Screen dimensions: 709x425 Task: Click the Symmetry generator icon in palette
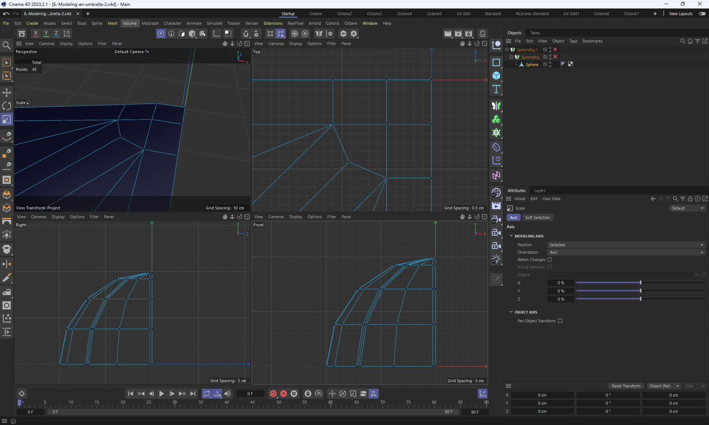pyautogui.click(x=496, y=106)
